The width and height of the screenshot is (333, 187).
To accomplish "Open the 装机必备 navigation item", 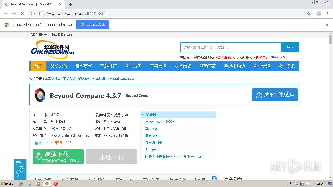I will point(59,66).
